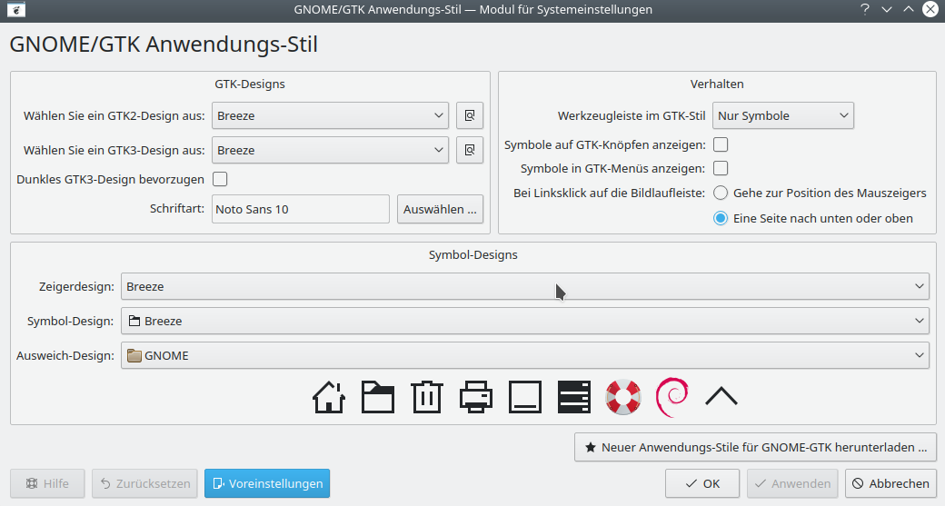Click the Abbrechen button
The width and height of the screenshot is (945, 506).
(890, 483)
